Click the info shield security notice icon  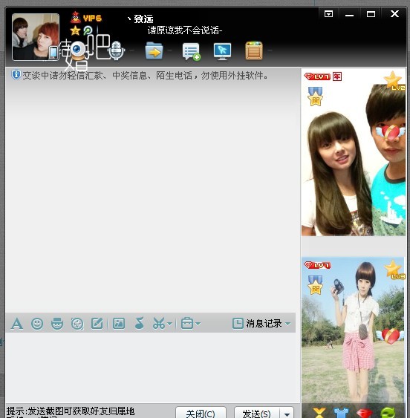tap(16, 75)
